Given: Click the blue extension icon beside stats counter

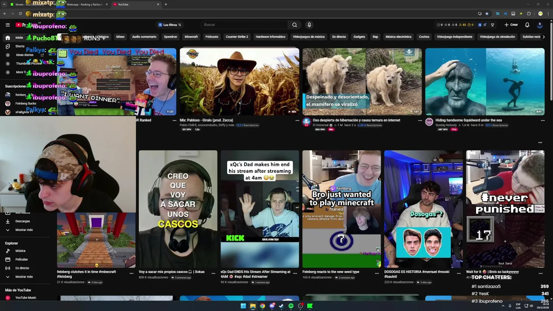Looking at the screenshot, I should click(480, 25).
